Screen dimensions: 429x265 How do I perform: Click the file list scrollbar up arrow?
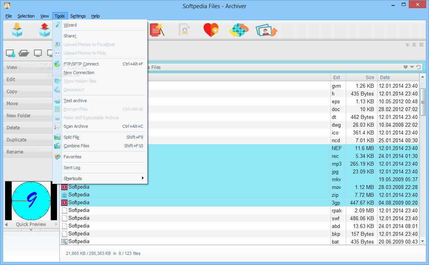pyautogui.click(x=423, y=77)
